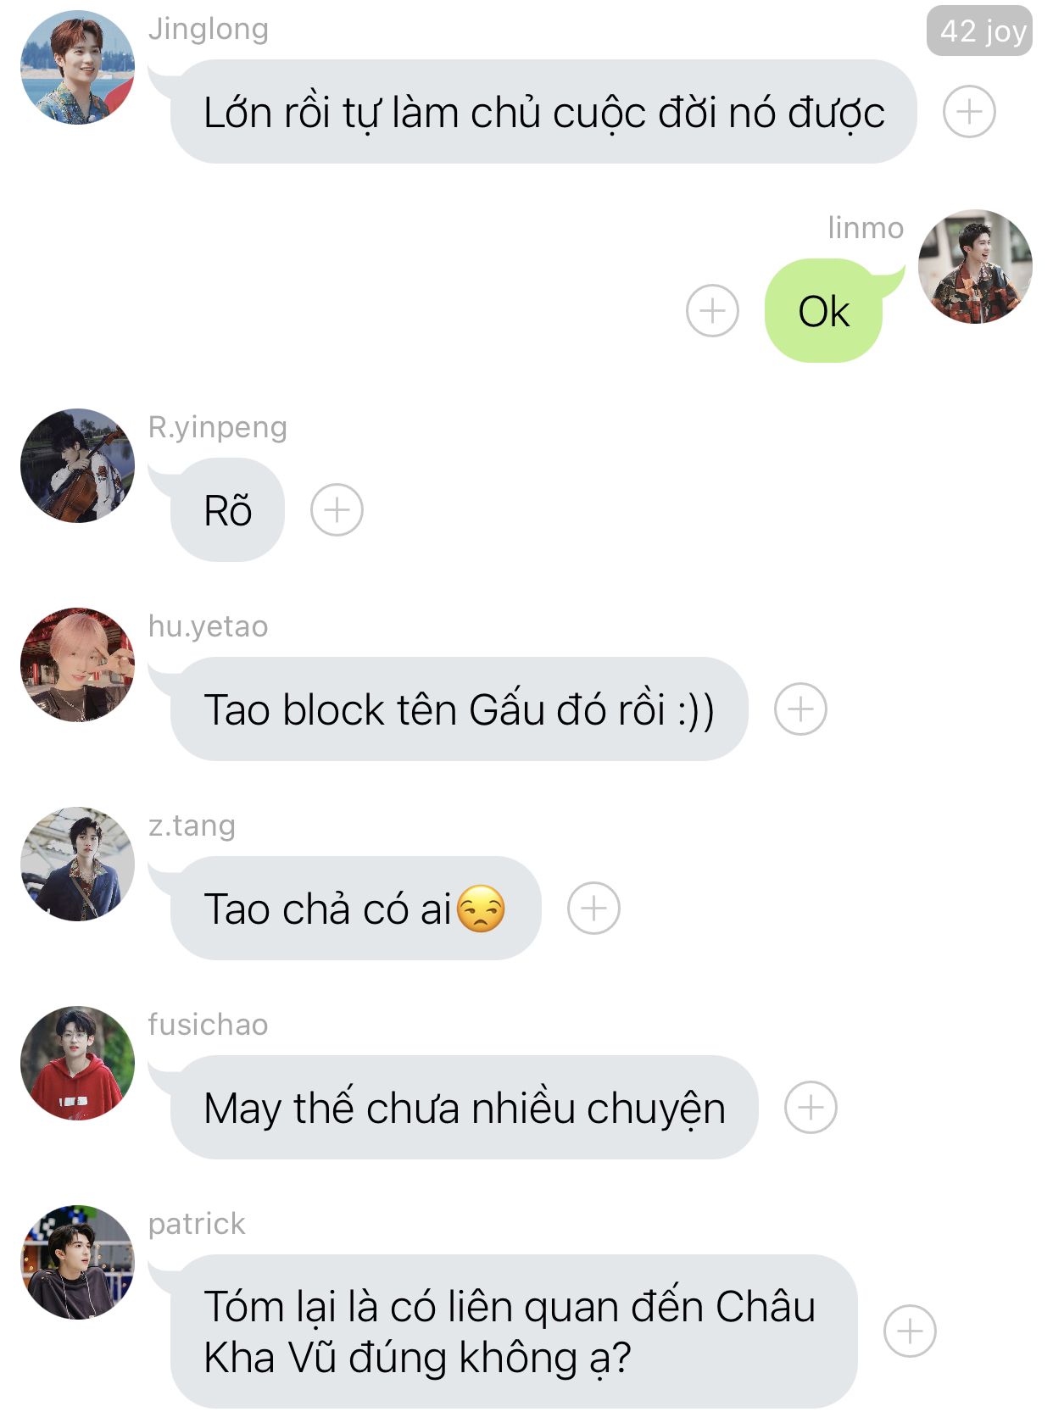1053x1423 pixels.
Task: Tap plus icon beside Jinglong's message
Action: click(x=969, y=111)
